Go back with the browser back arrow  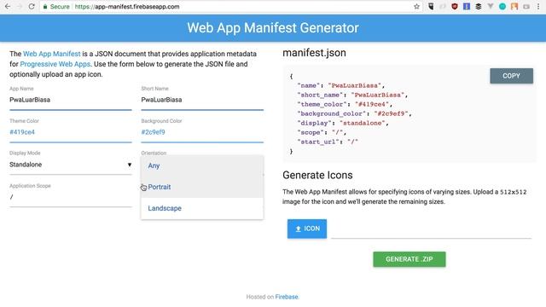pyautogui.click(x=8, y=6)
